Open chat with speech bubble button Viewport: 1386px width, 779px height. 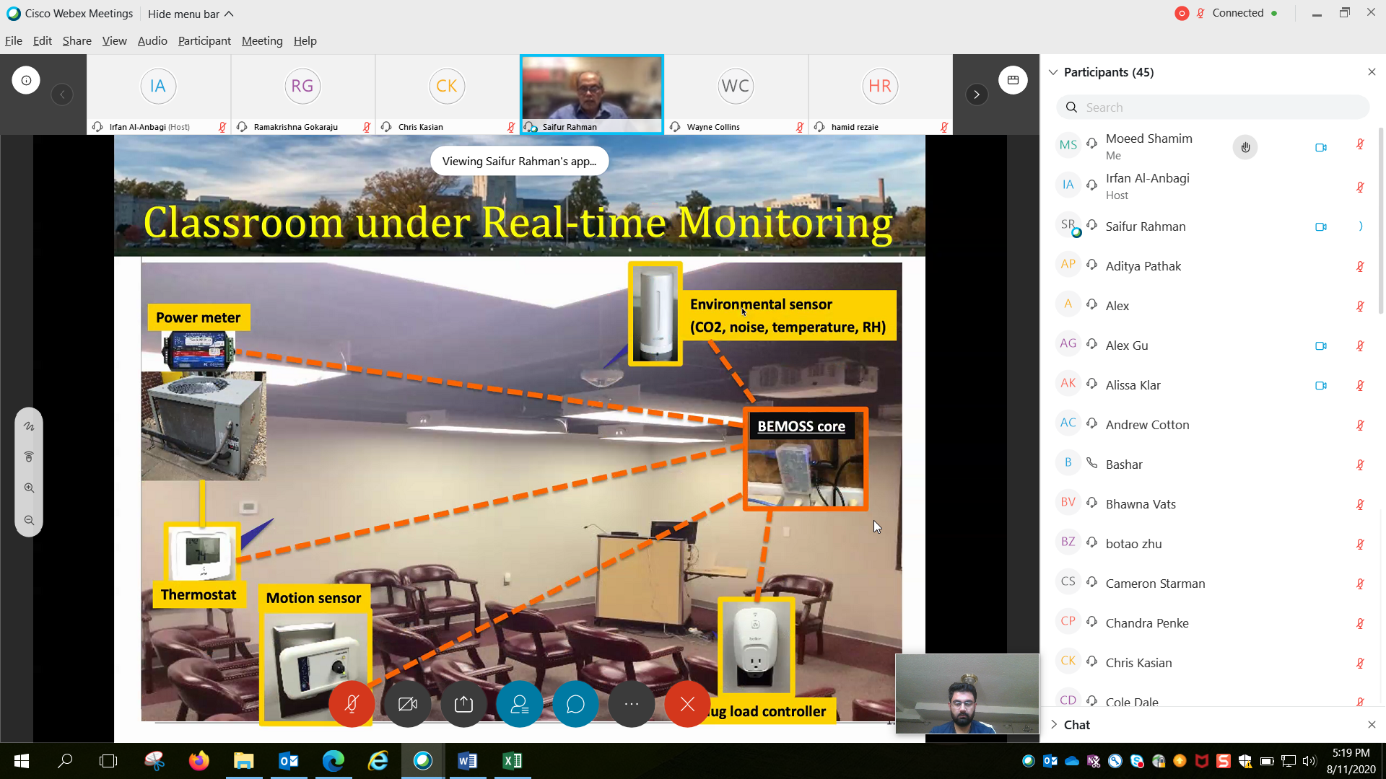(575, 704)
